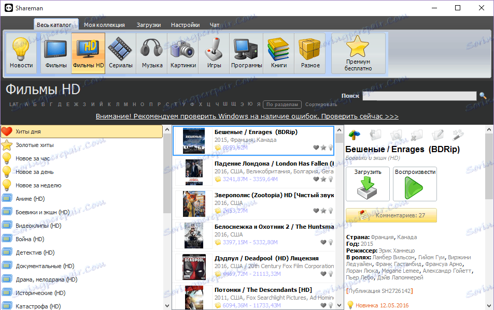Switch to Моя коллекция tab

coord(104,25)
